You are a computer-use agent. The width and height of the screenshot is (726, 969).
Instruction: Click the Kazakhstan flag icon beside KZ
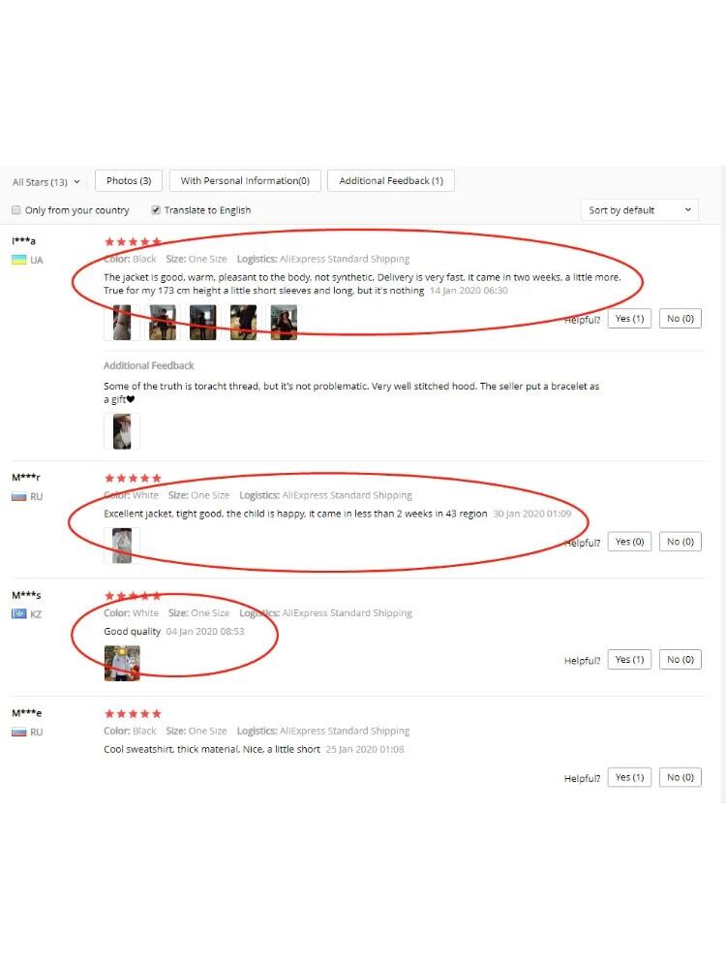click(x=19, y=613)
